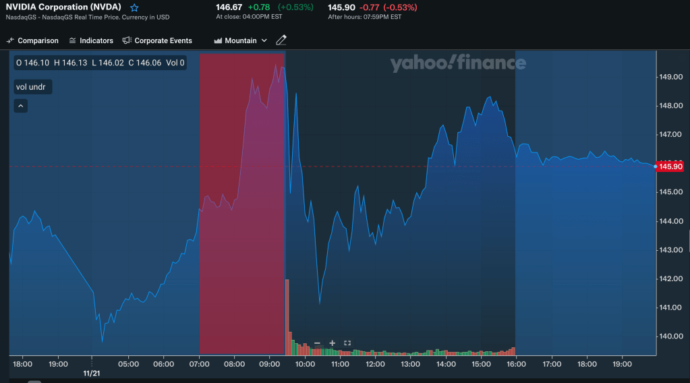690x383 pixels.
Task: Click the NVIDIA Corporation (NVDA) title
Action: pyautogui.click(x=63, y=7)
